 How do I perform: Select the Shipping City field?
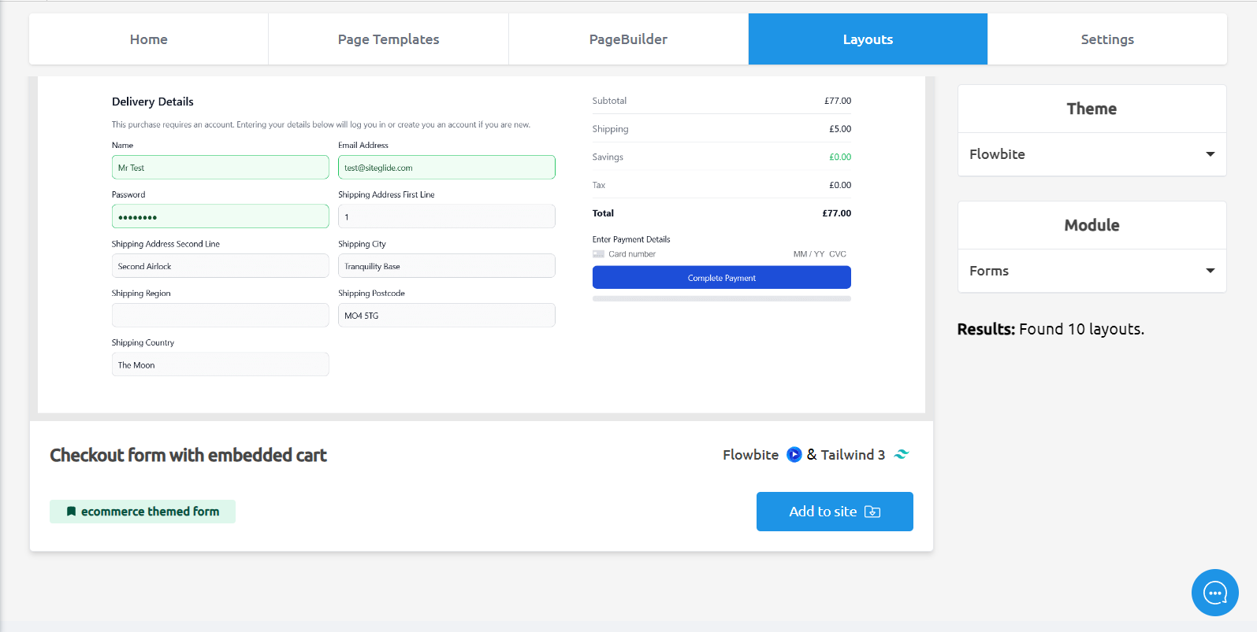[446, 266]
